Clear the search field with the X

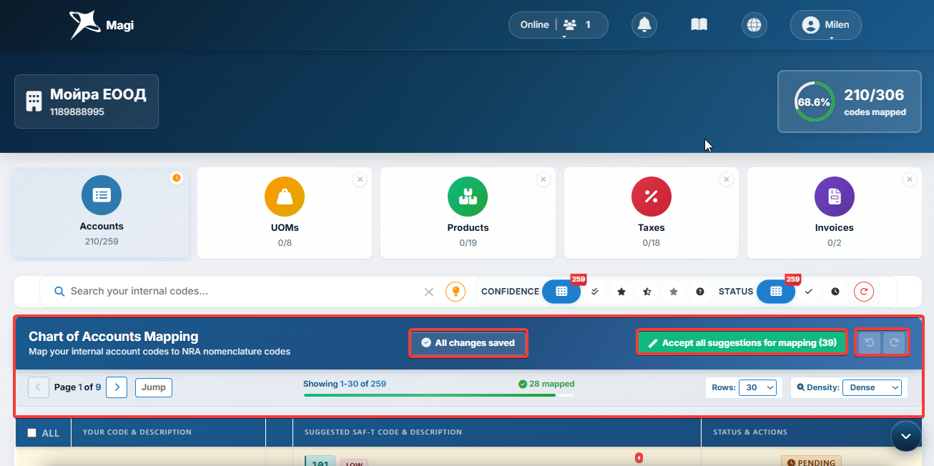[x=429, y=292]
